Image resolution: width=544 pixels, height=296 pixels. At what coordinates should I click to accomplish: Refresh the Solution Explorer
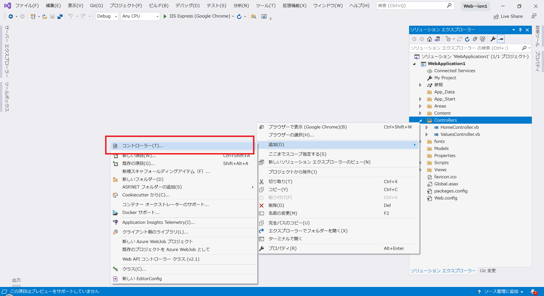467,39
